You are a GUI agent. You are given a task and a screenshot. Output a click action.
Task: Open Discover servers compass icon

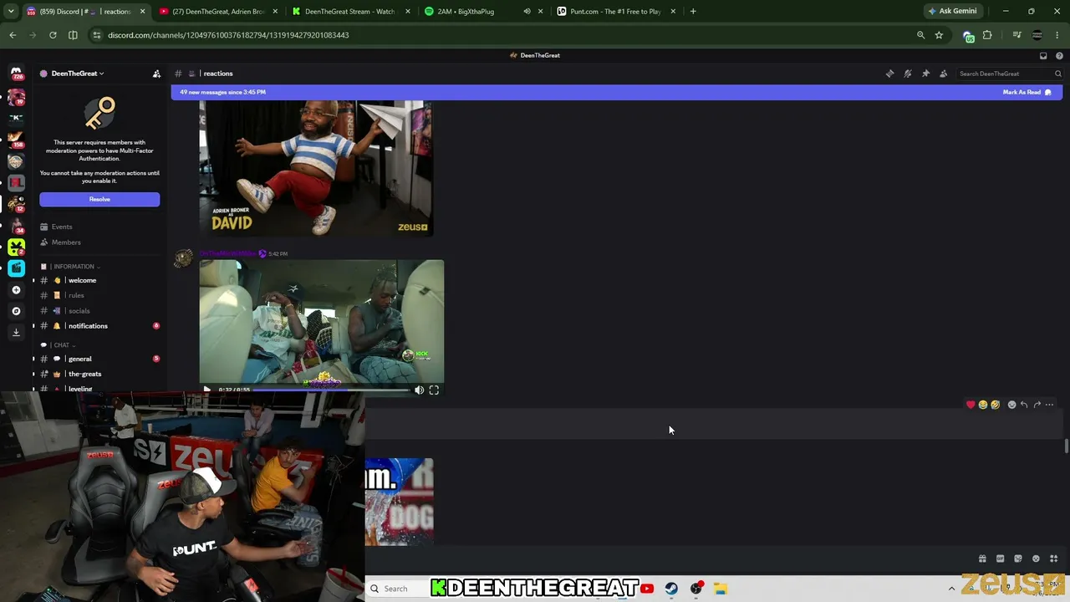click(16, 311)
